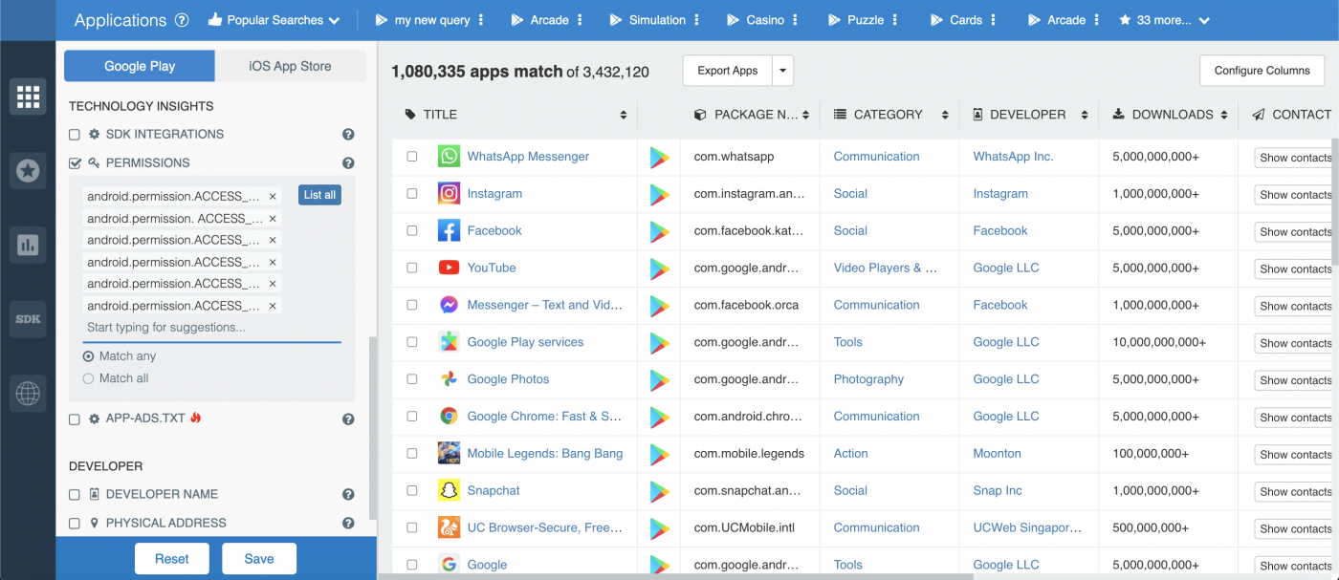Image resolution: width=1339 pixels, height=580 pixels.
Task: Show contacts for WhatsApp Messenger
Action: [x=1294, y=158]
